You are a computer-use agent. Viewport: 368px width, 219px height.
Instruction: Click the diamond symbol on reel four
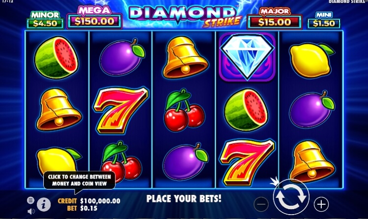247,57
